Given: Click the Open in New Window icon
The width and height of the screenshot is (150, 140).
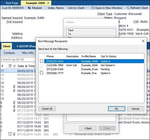Looking at the screenshot, I should (x=92, y=8).
